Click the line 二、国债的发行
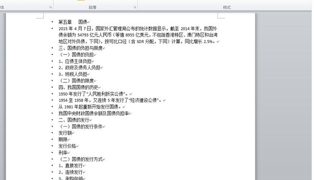Viewport: 314px width, 180px height. pos(74,120)
